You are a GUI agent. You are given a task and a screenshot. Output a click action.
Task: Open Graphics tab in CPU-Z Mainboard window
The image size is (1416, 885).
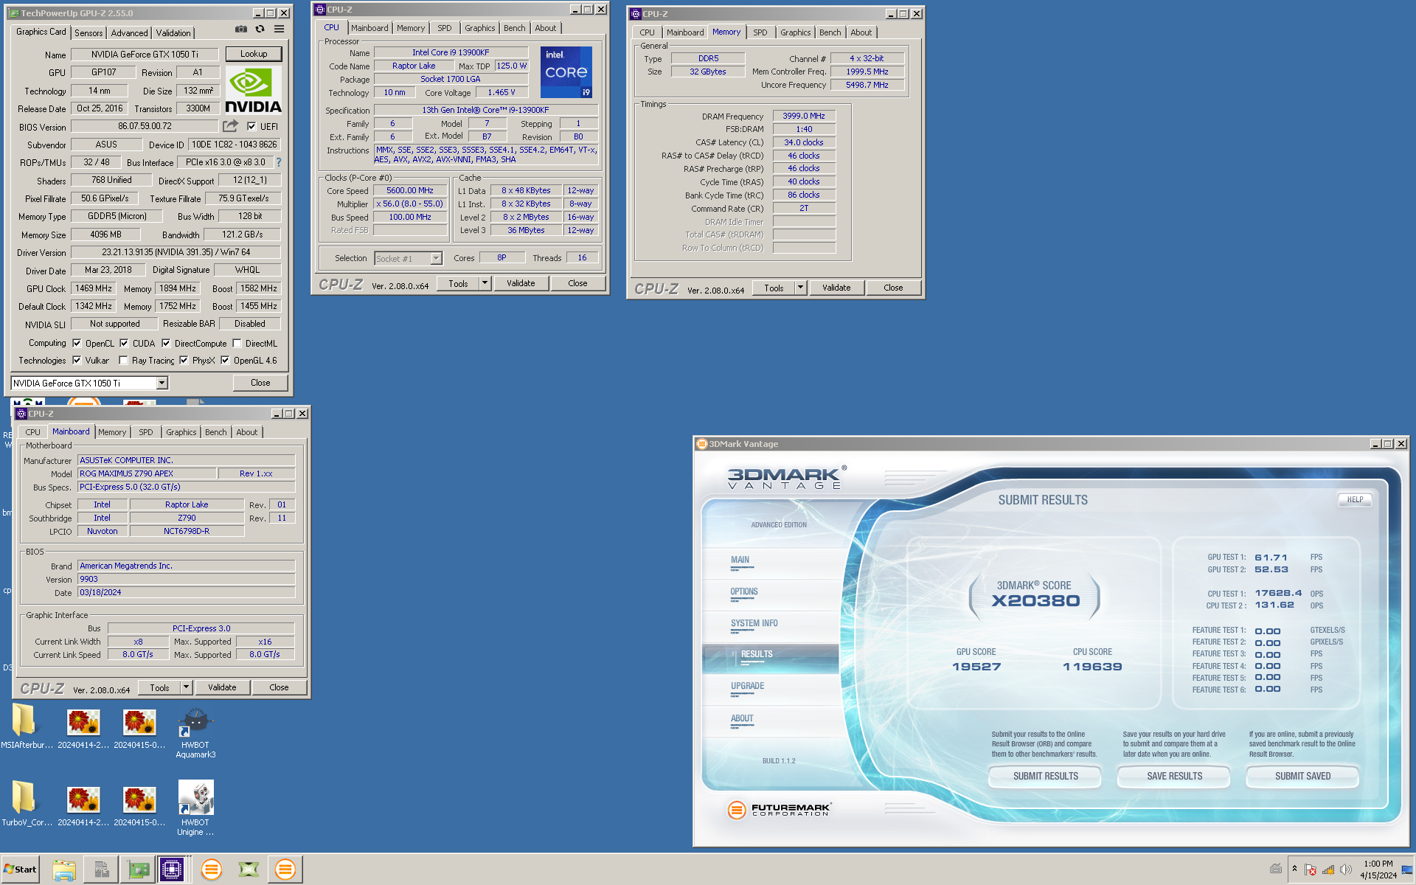[181, 432]
